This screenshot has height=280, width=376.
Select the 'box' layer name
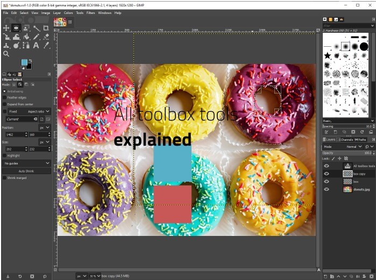click(356, 182)
